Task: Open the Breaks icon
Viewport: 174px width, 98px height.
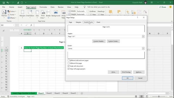Action: click(48, 12)
